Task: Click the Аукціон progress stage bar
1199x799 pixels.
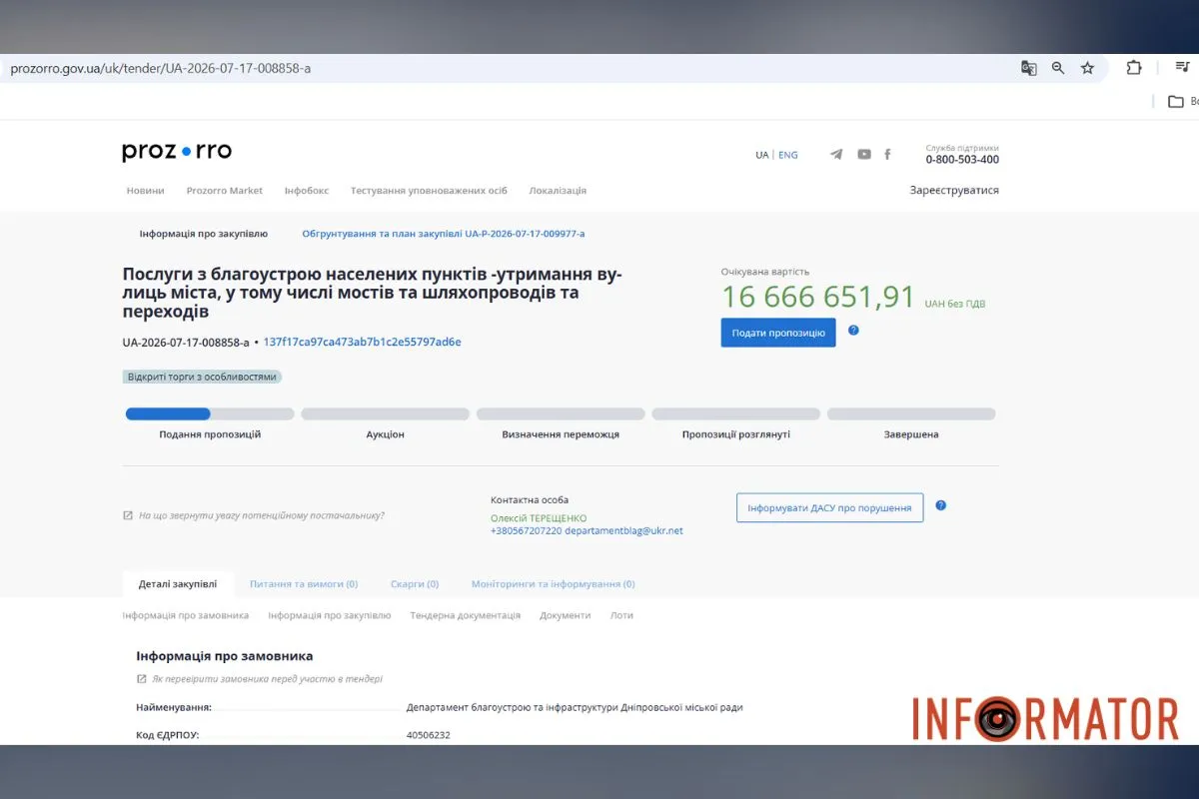Action: tap(385, 413)
